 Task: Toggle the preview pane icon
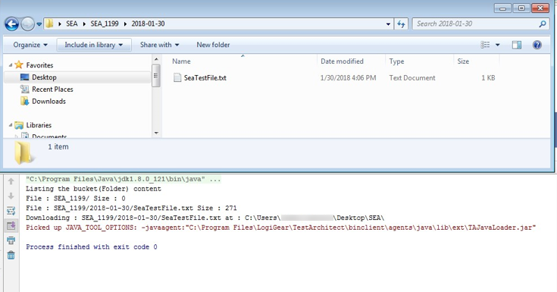tap(517, 45)
